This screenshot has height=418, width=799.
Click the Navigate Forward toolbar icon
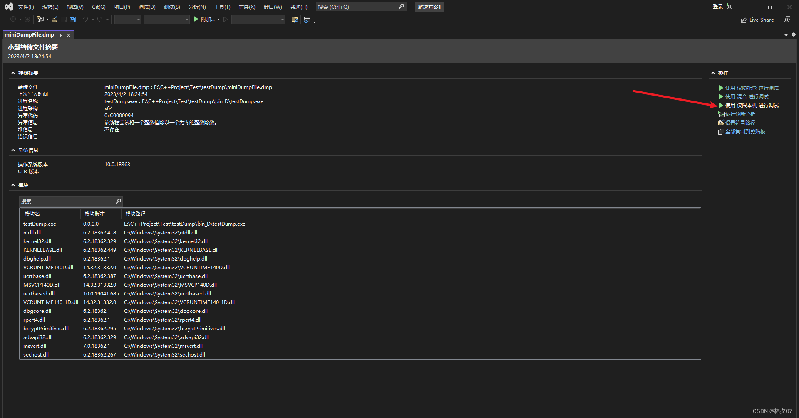click(27, 20)
